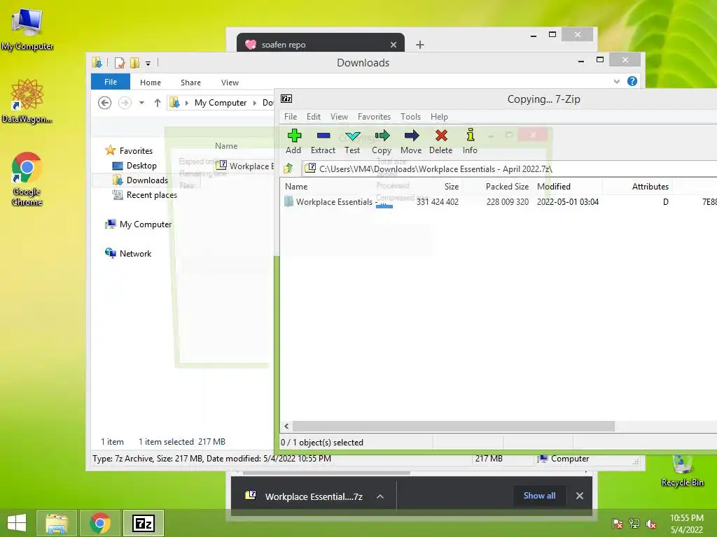717x537 pixels.
Task: Click the Up arrow in Explorer navigation
Action: [158, 103]
